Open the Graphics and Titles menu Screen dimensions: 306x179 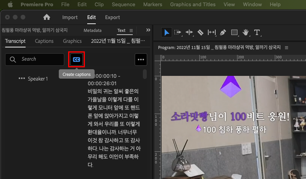193,5
